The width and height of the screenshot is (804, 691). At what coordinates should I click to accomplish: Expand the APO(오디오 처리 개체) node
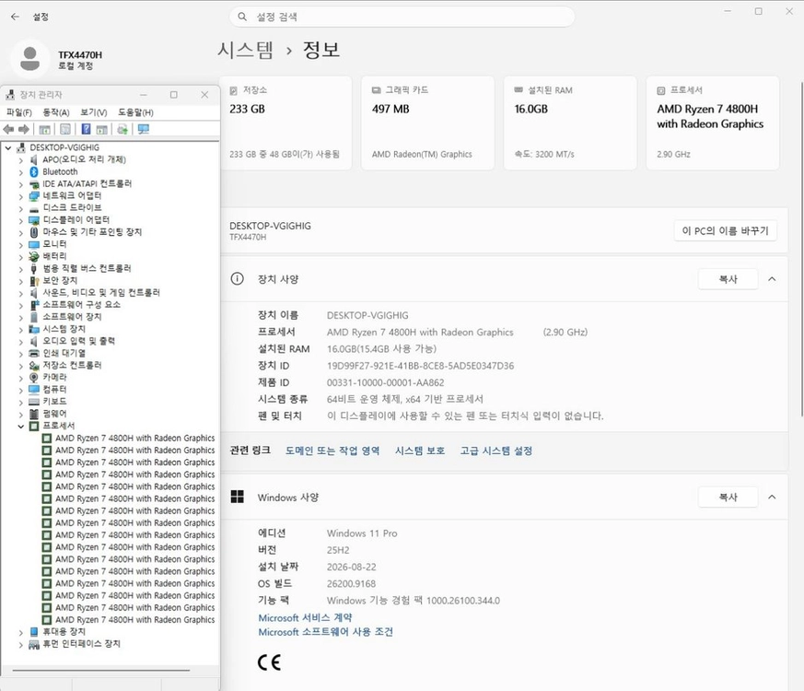coord(21,160)
